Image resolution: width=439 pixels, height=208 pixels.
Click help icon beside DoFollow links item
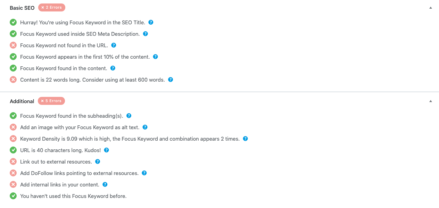tap(144, 173)
